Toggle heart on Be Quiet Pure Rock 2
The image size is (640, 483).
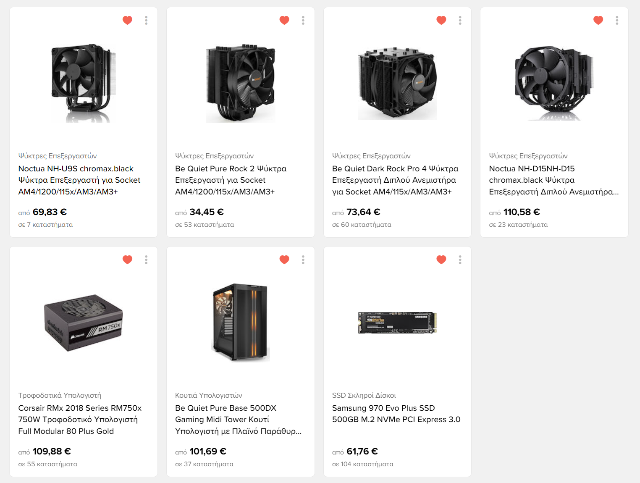[284, 20]
